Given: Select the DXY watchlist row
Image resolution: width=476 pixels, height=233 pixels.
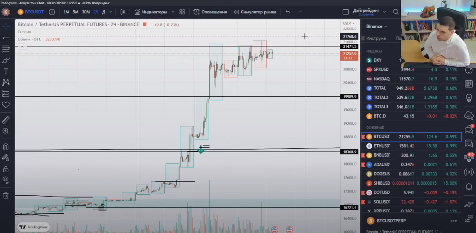Looking at the screenshot, I should pos(411,60).
